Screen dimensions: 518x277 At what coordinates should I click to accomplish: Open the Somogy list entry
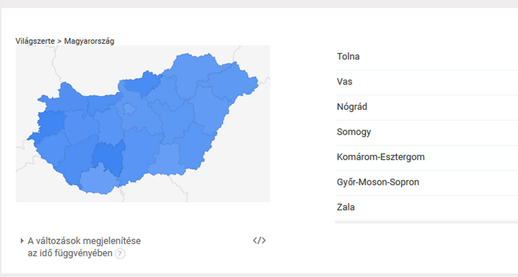[x=426, y=132]
